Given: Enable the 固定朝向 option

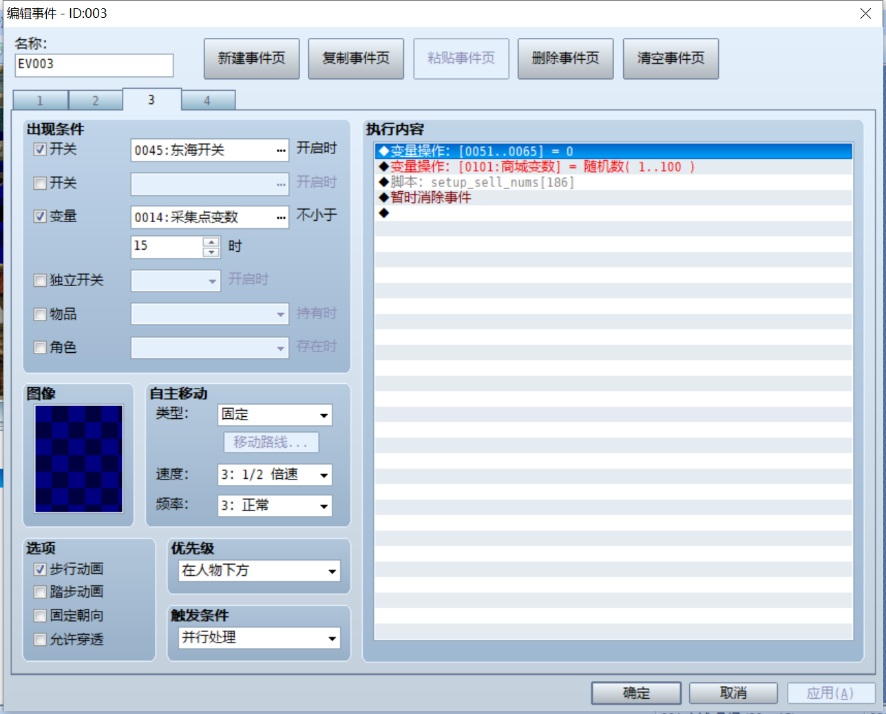Looking at the screenshot, I should point(40,616).
